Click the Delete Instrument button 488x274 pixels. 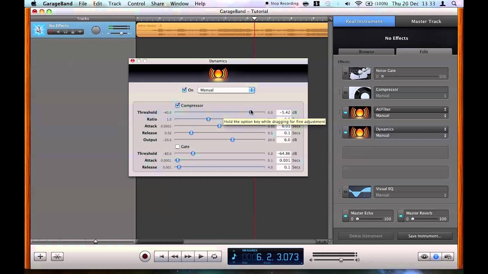click(x=366, y=236)
